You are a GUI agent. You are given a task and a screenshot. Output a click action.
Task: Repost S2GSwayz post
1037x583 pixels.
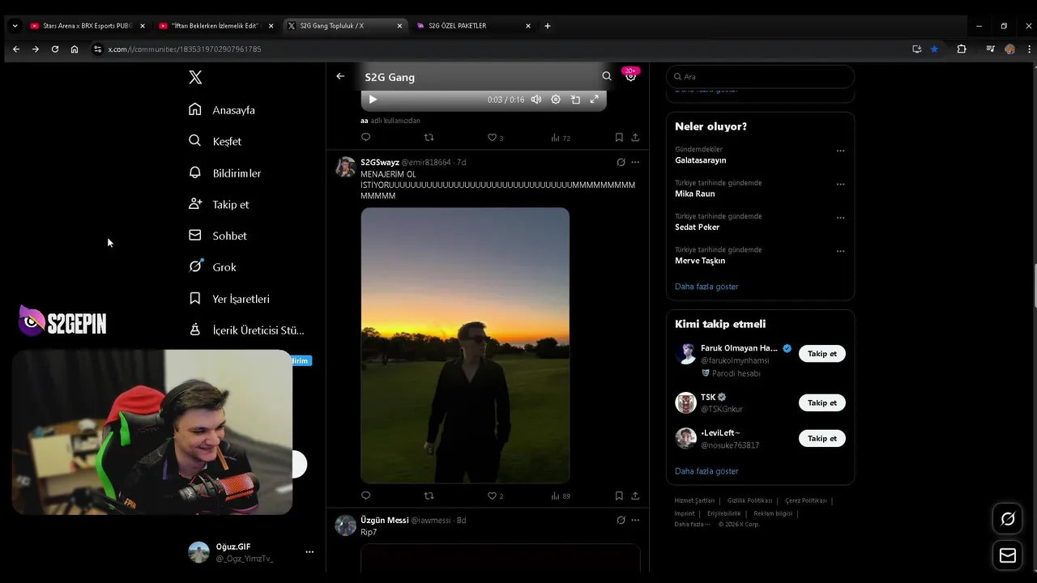(429, 496)
